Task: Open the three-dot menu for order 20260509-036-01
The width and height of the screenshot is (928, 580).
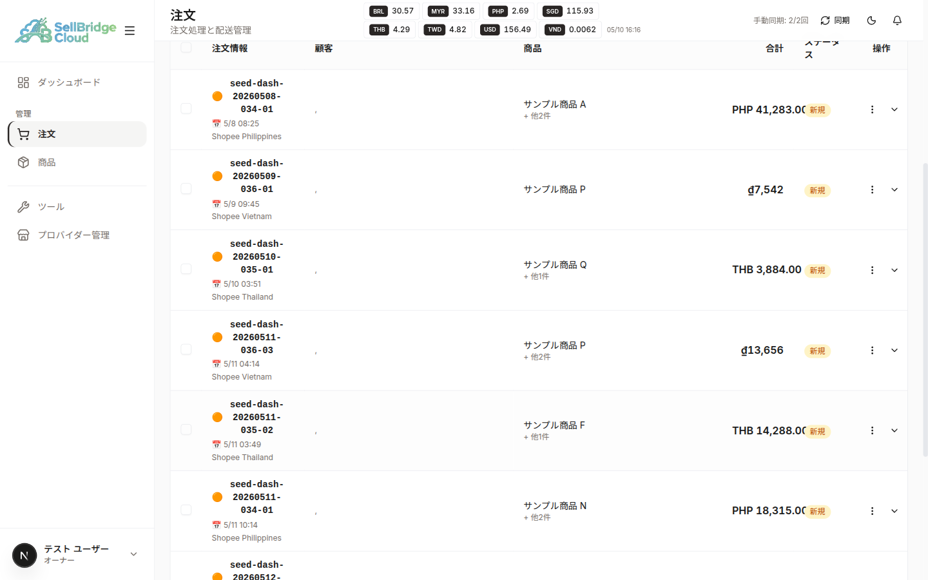Action: click(x=872, y=189)
